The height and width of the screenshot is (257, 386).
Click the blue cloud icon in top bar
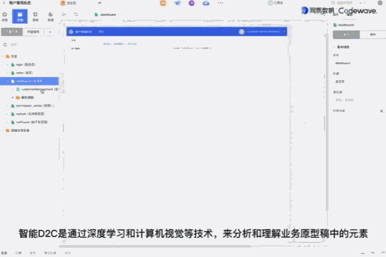[206, 3]
